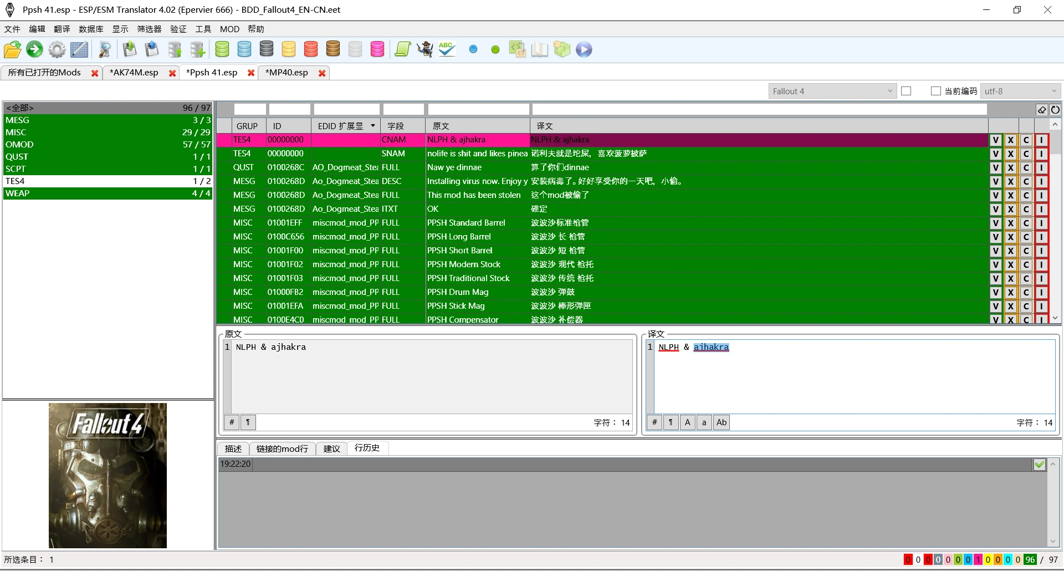Toggle the X button on the SNAM row
This screenshot has height=571, width=1064.
click(x=1011, y=154)
